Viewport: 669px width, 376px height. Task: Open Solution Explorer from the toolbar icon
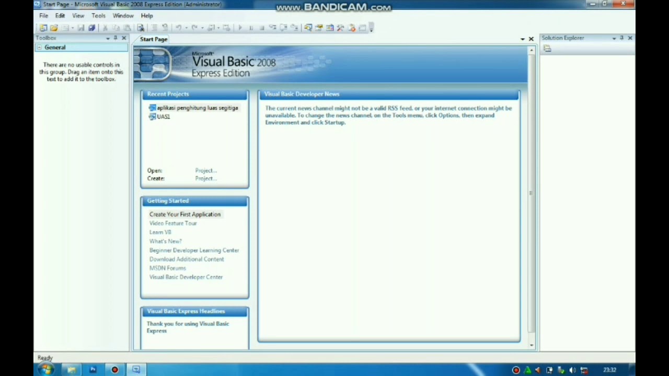[x=308, y=28]
